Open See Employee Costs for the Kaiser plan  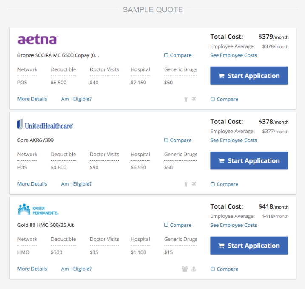tap(234, 225)
